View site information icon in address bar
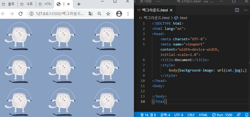 coord(31,14)
